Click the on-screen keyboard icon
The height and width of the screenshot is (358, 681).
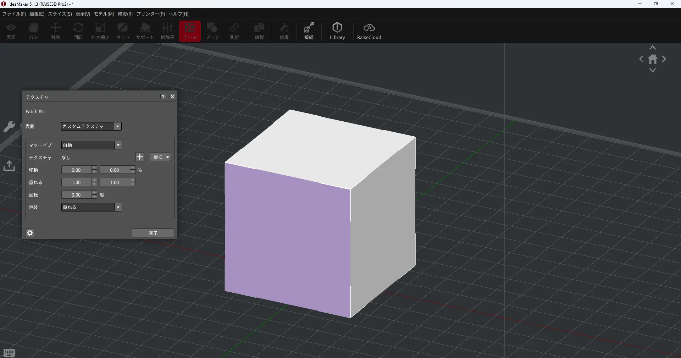9,353
